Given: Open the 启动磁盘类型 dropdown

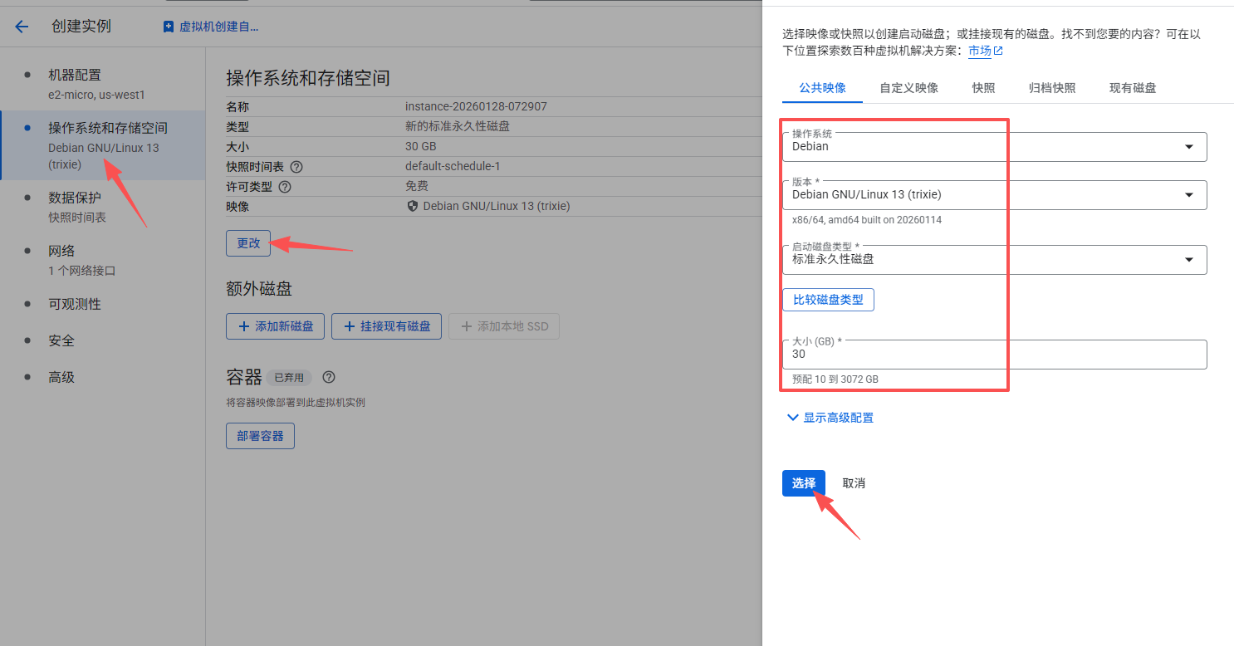Looking at the screenshot, I should [993, 260].
